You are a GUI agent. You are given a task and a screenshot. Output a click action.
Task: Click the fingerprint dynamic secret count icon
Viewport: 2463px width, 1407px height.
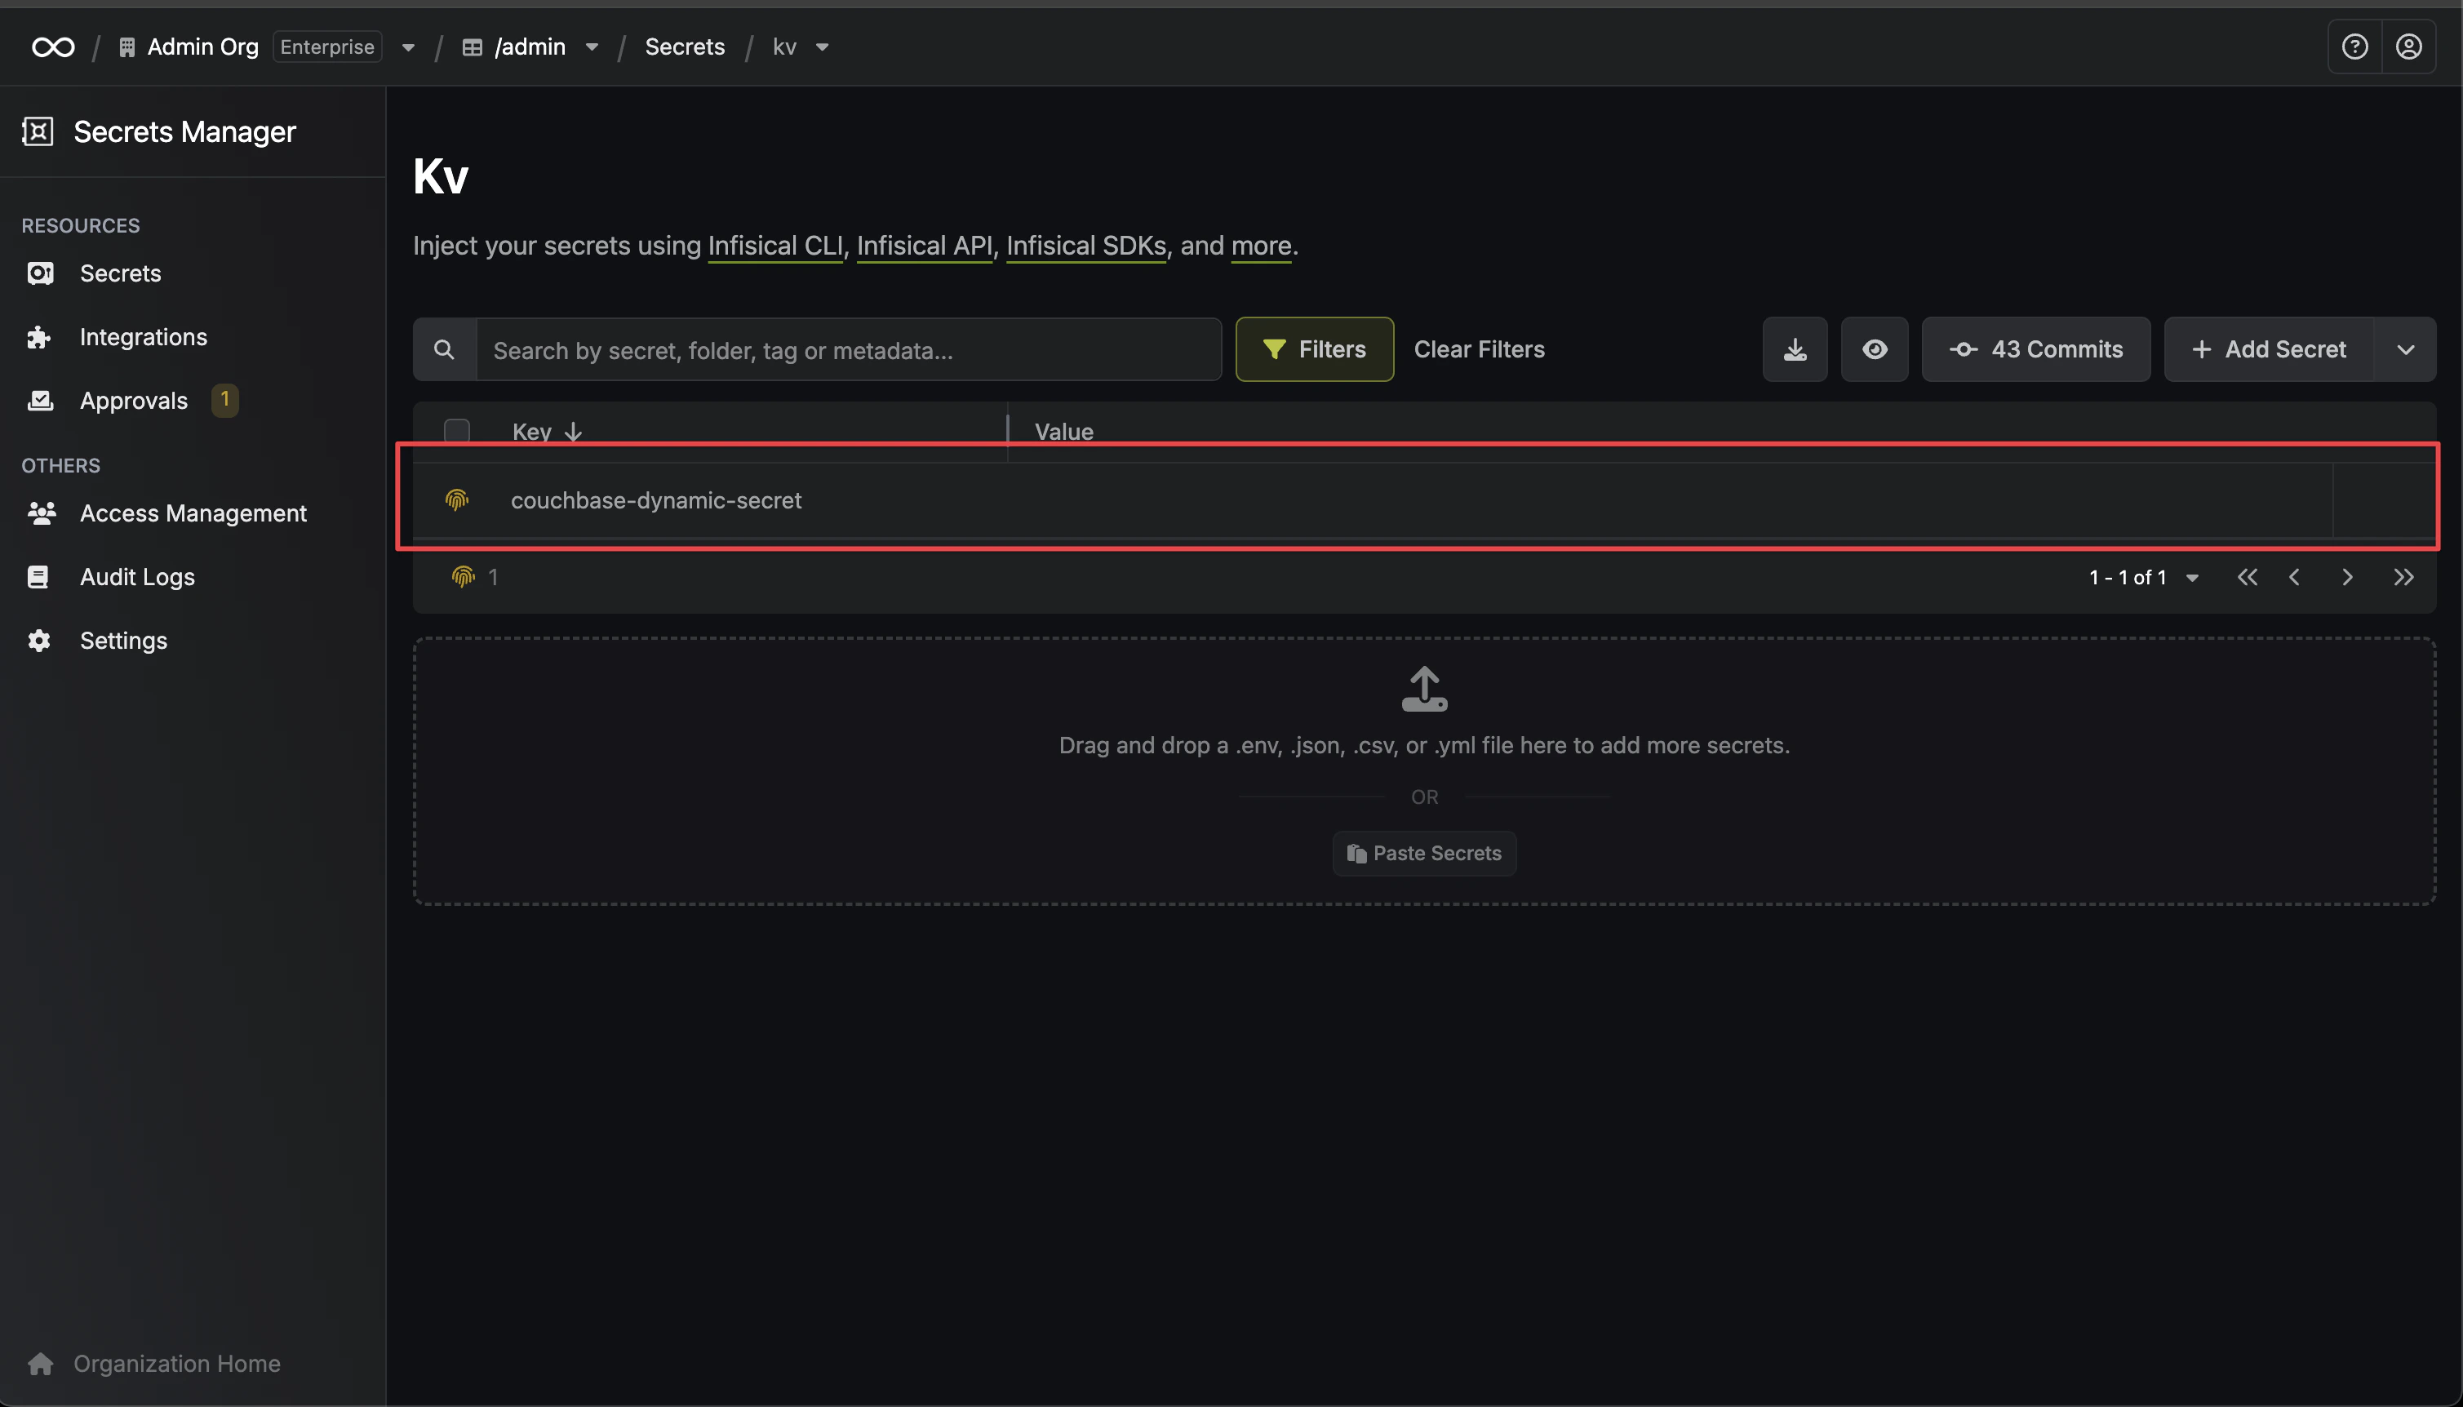464,577
